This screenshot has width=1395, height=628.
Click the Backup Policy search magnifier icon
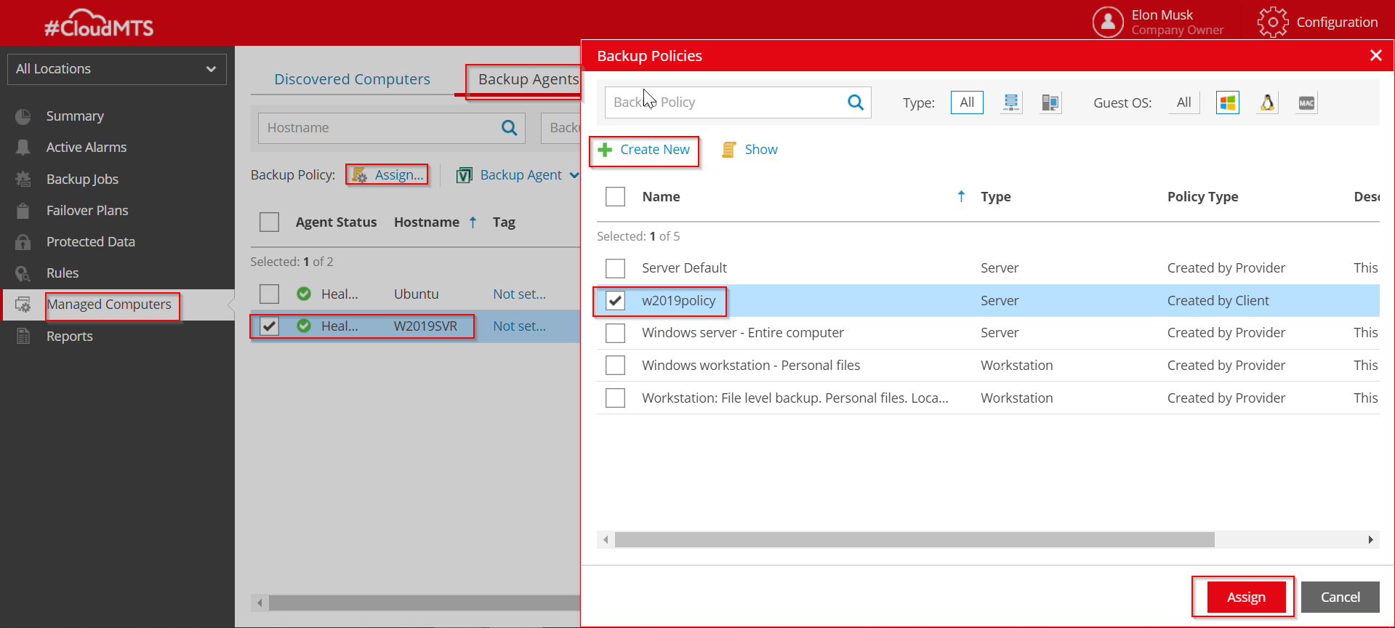click(856, 102)
